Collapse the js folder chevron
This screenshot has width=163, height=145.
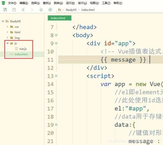tap(8, 43)
